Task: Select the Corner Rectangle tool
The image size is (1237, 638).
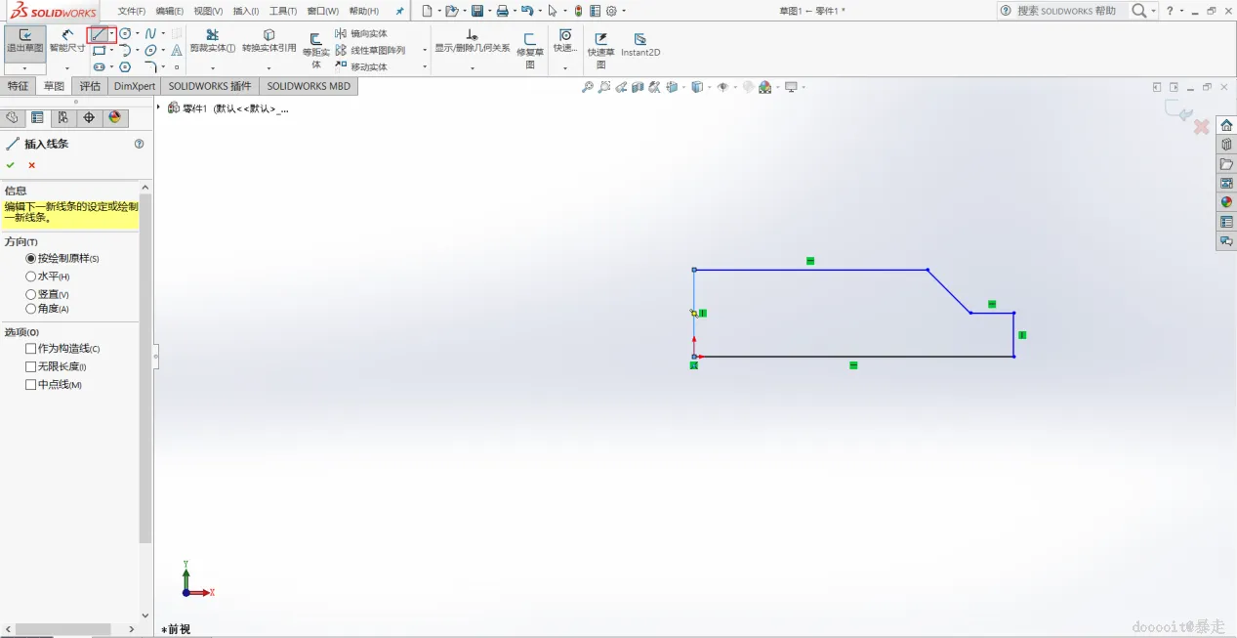Action: [98, 51]
